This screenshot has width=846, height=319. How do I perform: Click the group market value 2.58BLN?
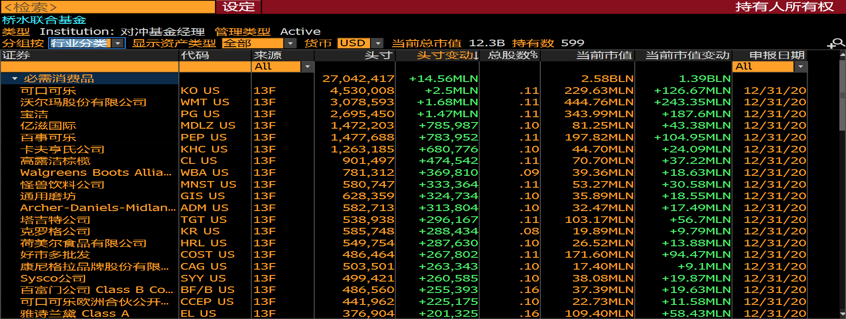(607, 79)
